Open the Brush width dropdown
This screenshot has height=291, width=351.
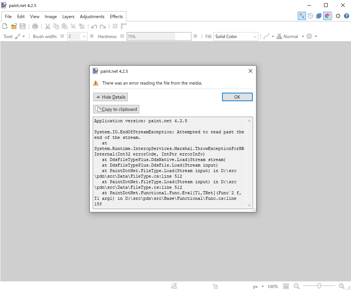(84, 36)
